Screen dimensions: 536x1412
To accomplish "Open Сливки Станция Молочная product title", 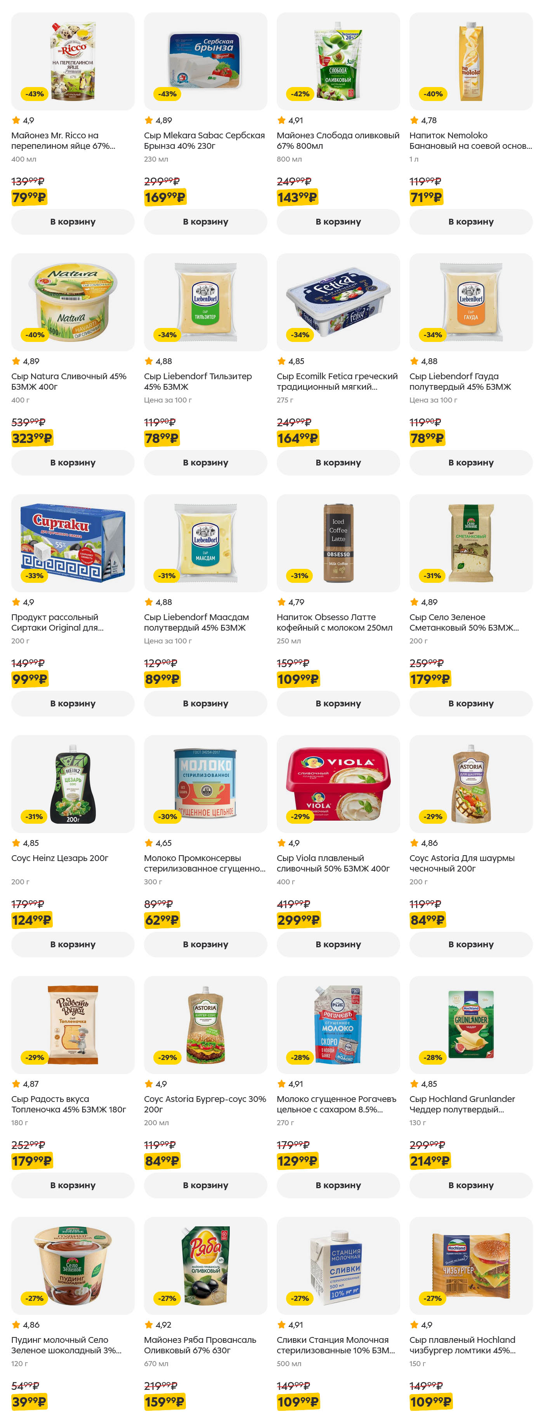I will click(335, 1344).
